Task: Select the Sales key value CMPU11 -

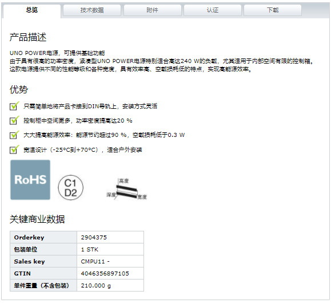Action: tap(95, 262)
